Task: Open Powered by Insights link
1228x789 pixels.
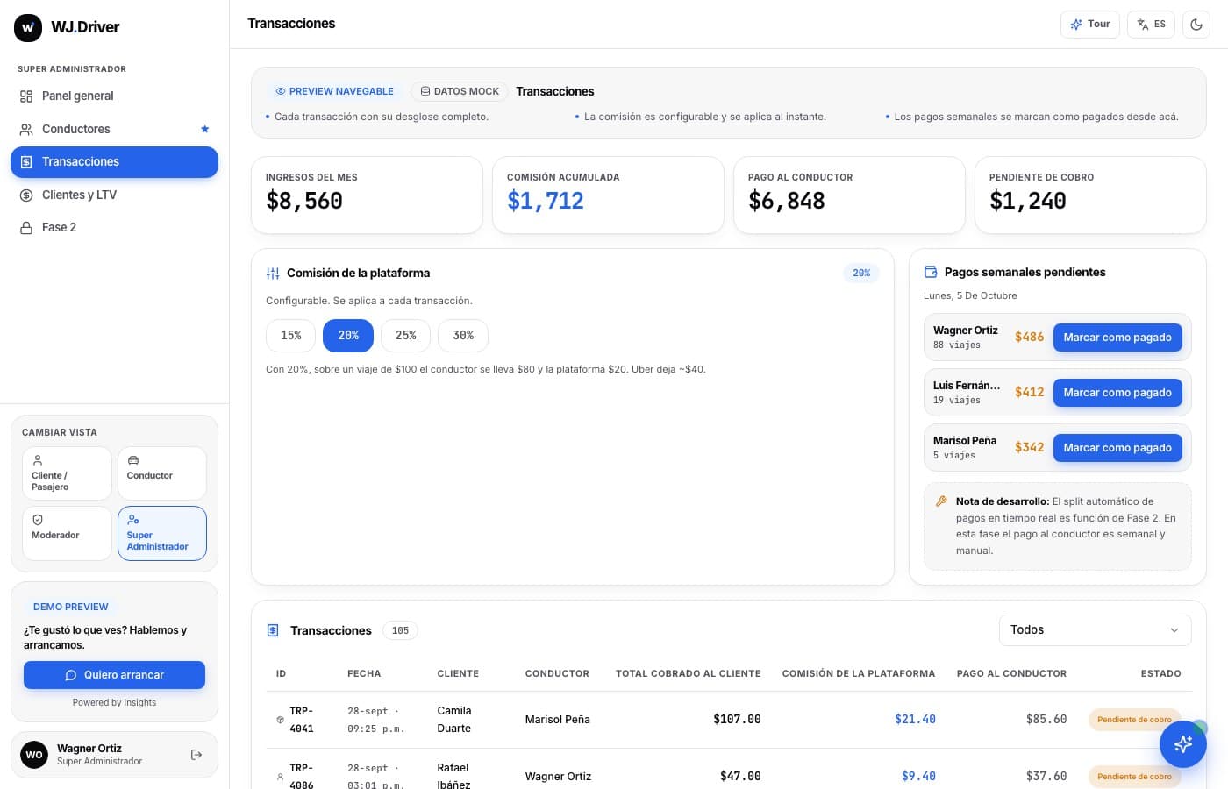Action: tap(114, 702)
